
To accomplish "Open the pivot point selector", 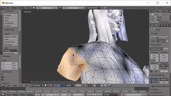I will coord(52,85).
